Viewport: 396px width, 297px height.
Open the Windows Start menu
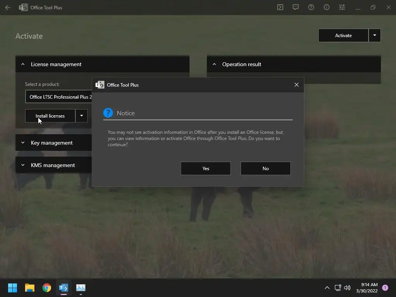click(x=12, y=288)
